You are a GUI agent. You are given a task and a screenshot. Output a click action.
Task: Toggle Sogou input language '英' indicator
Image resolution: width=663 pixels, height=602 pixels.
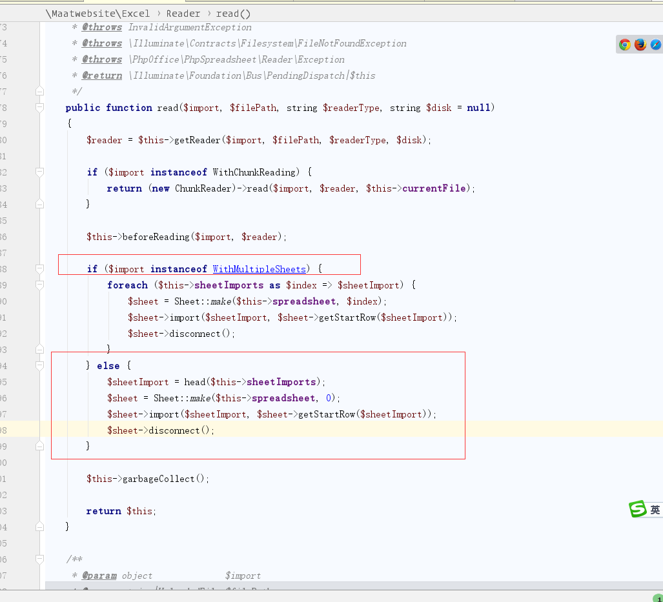click(x=655, y=510)
